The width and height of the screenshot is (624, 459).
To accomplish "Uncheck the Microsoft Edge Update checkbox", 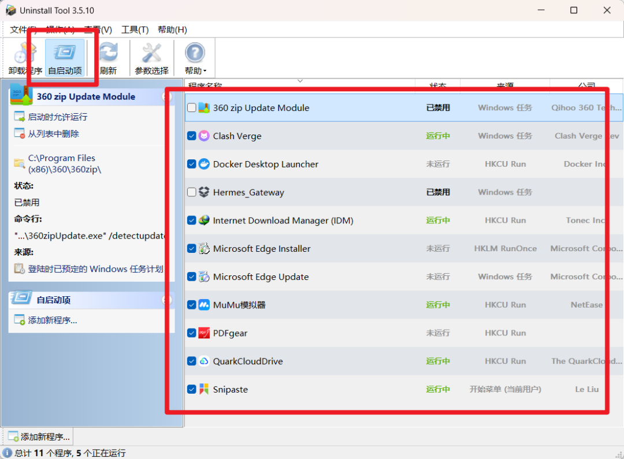I will pyautogui.click(x=191, y=277).
